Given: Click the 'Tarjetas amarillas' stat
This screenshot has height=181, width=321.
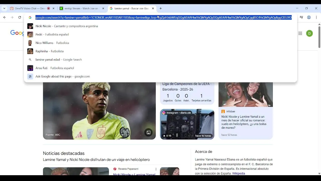Looking at the screenshot, I should click(x=201, y=98).
